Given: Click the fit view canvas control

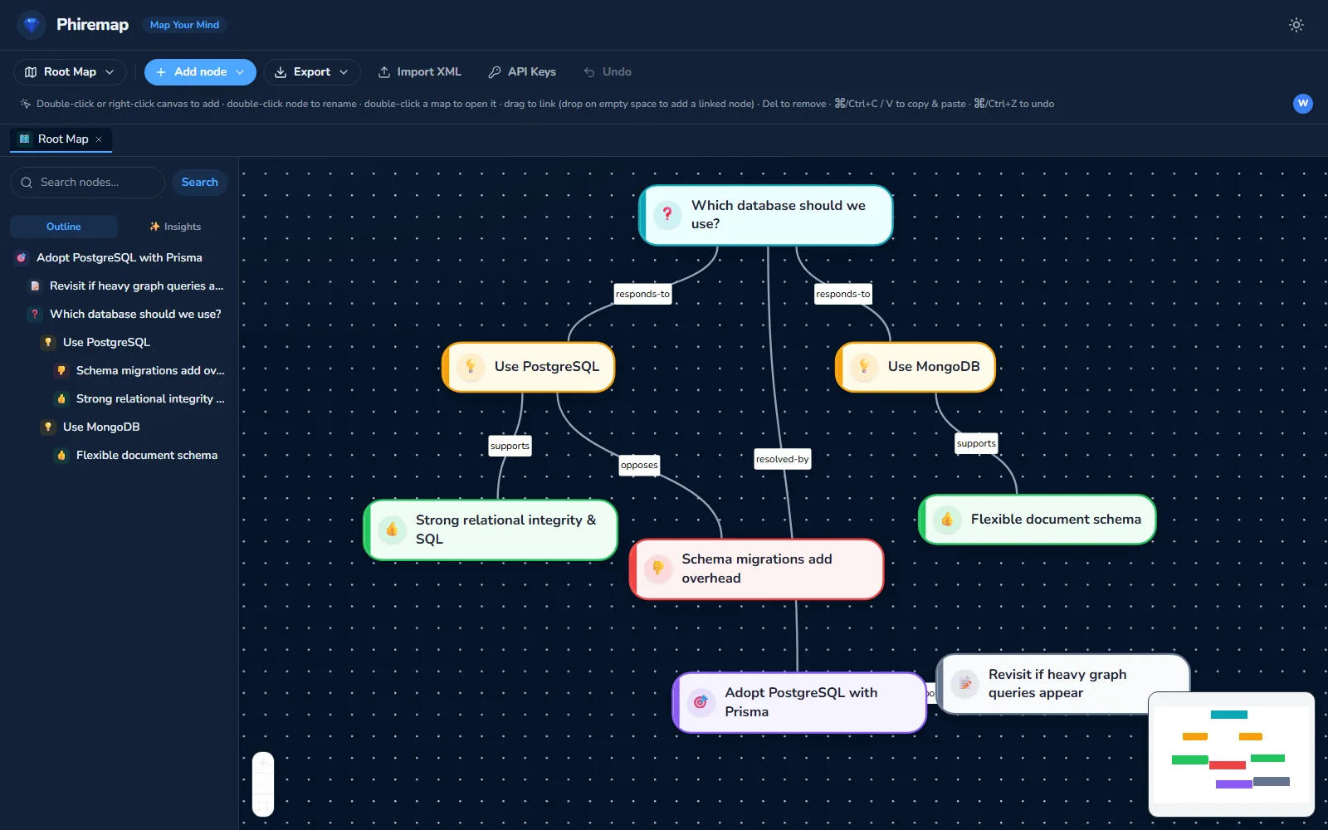Looking at the screenshot, I should [263, 805].
